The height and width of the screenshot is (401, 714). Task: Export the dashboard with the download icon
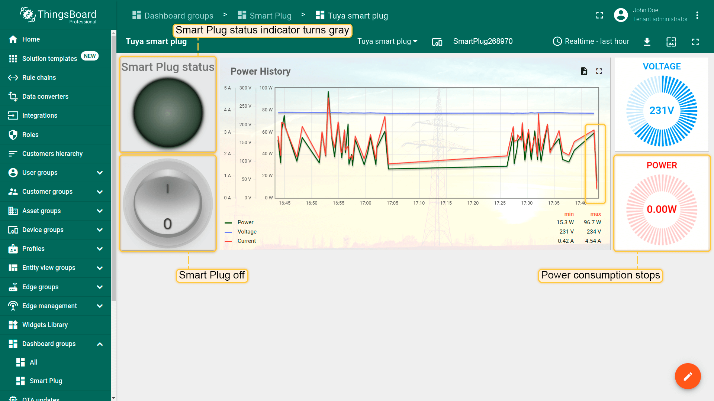[x=647, y=42]
